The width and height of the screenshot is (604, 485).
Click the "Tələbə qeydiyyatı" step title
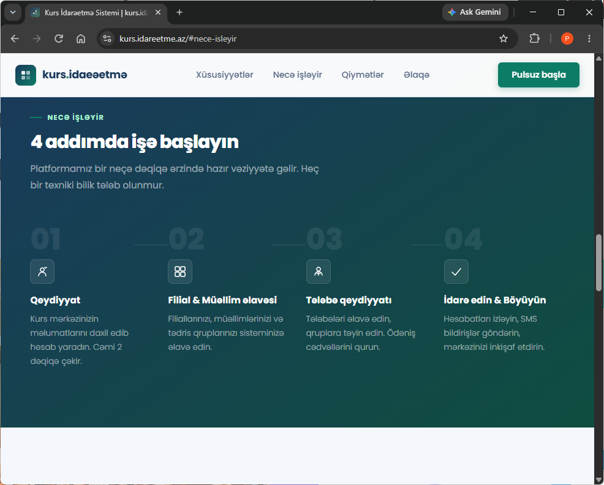click(349, 300)
